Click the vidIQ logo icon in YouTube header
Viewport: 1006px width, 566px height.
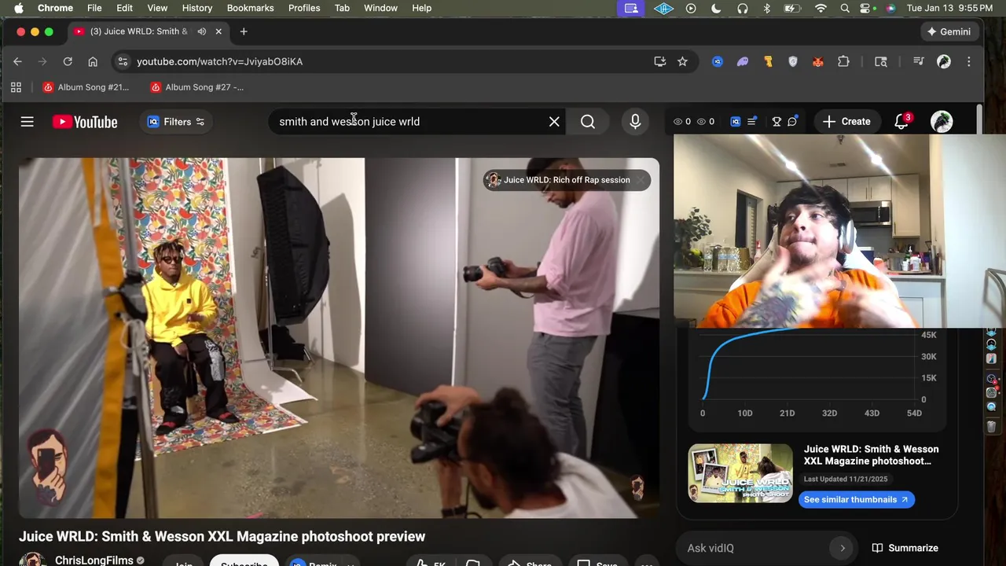pyautogui.click(x=736, y=122)
